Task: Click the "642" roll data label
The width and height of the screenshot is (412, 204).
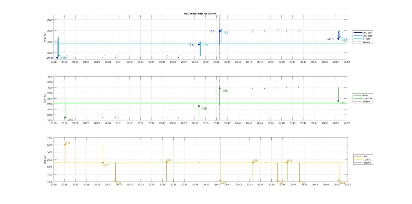Action: coord(68,142)
